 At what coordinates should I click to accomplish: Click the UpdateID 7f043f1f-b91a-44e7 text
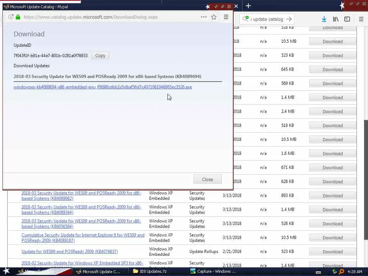pos(50,56)
